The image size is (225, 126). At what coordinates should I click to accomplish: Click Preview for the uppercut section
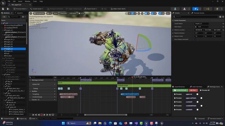point(178,94)
